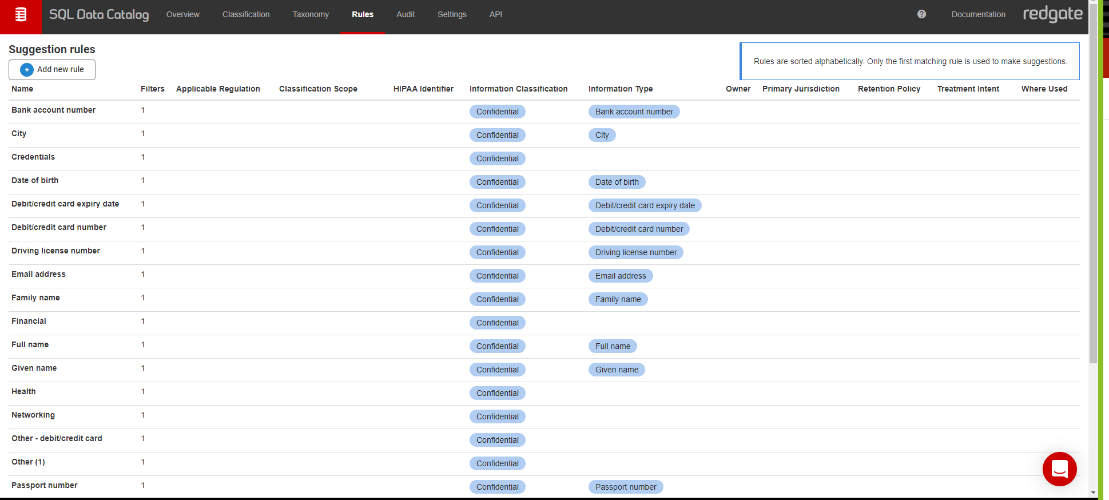The width and height of the screenshot is (1109, 500).
Task: Click the vertical page scrollbar
Action: pos(1093,183)
